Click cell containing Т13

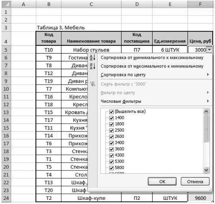click(49, 182)
